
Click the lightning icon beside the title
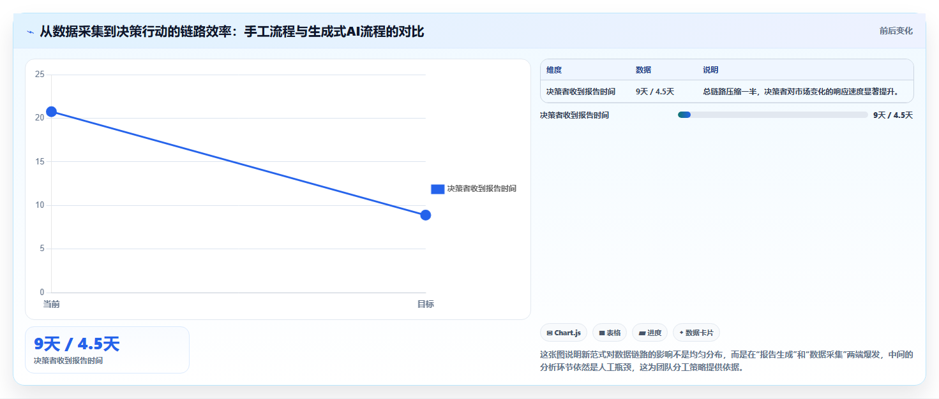30,32
